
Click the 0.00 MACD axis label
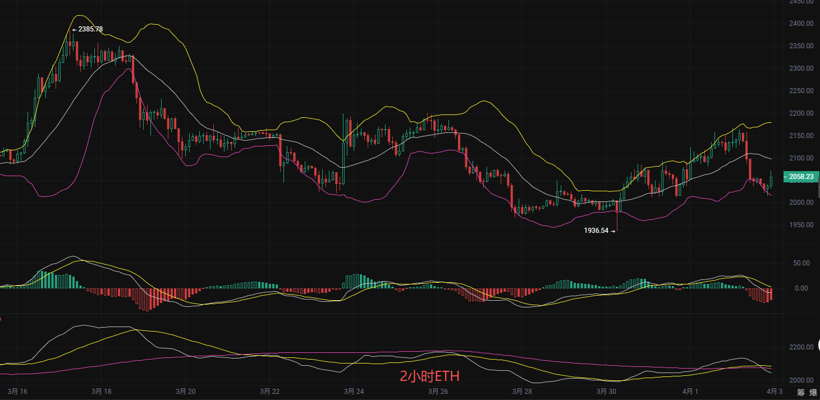800,288
